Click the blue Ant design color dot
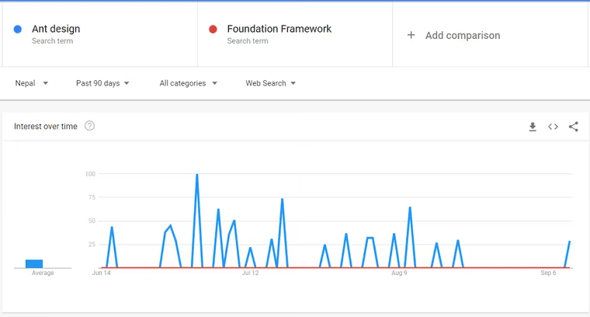 (x=18, y=30)
